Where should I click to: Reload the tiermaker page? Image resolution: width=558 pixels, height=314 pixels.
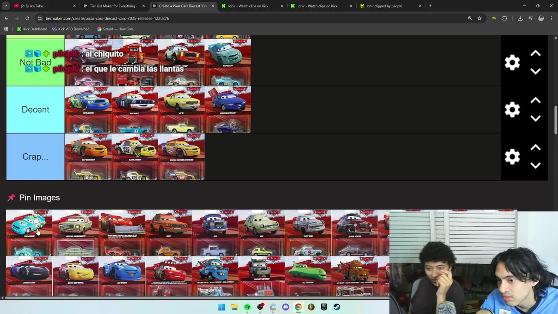click(x=27, y=18)
